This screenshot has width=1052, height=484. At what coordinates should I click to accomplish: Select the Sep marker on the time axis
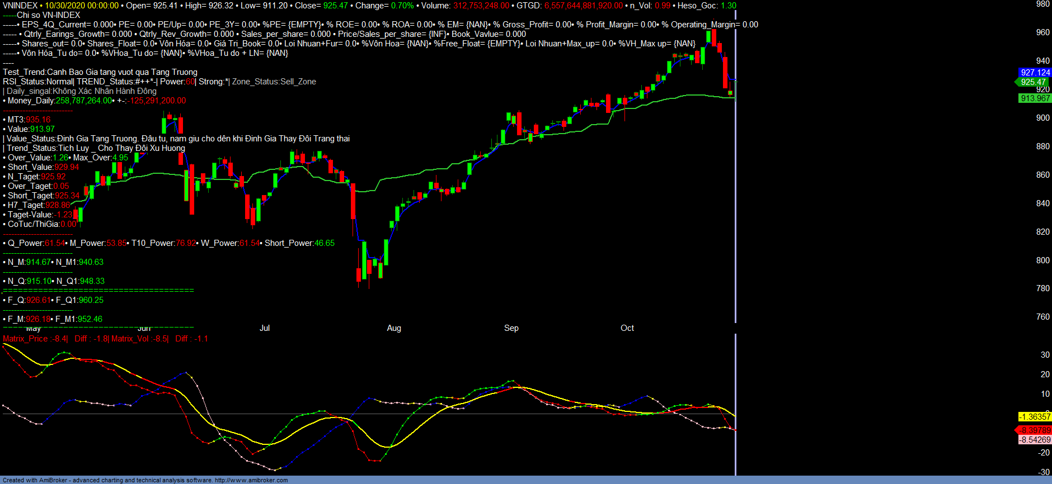tap(511, 328)
